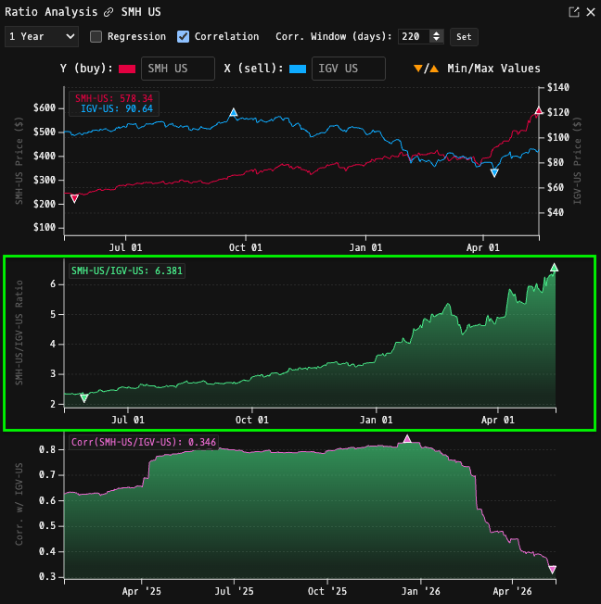Click the pink correlation min marker

(x=552, y=570)
